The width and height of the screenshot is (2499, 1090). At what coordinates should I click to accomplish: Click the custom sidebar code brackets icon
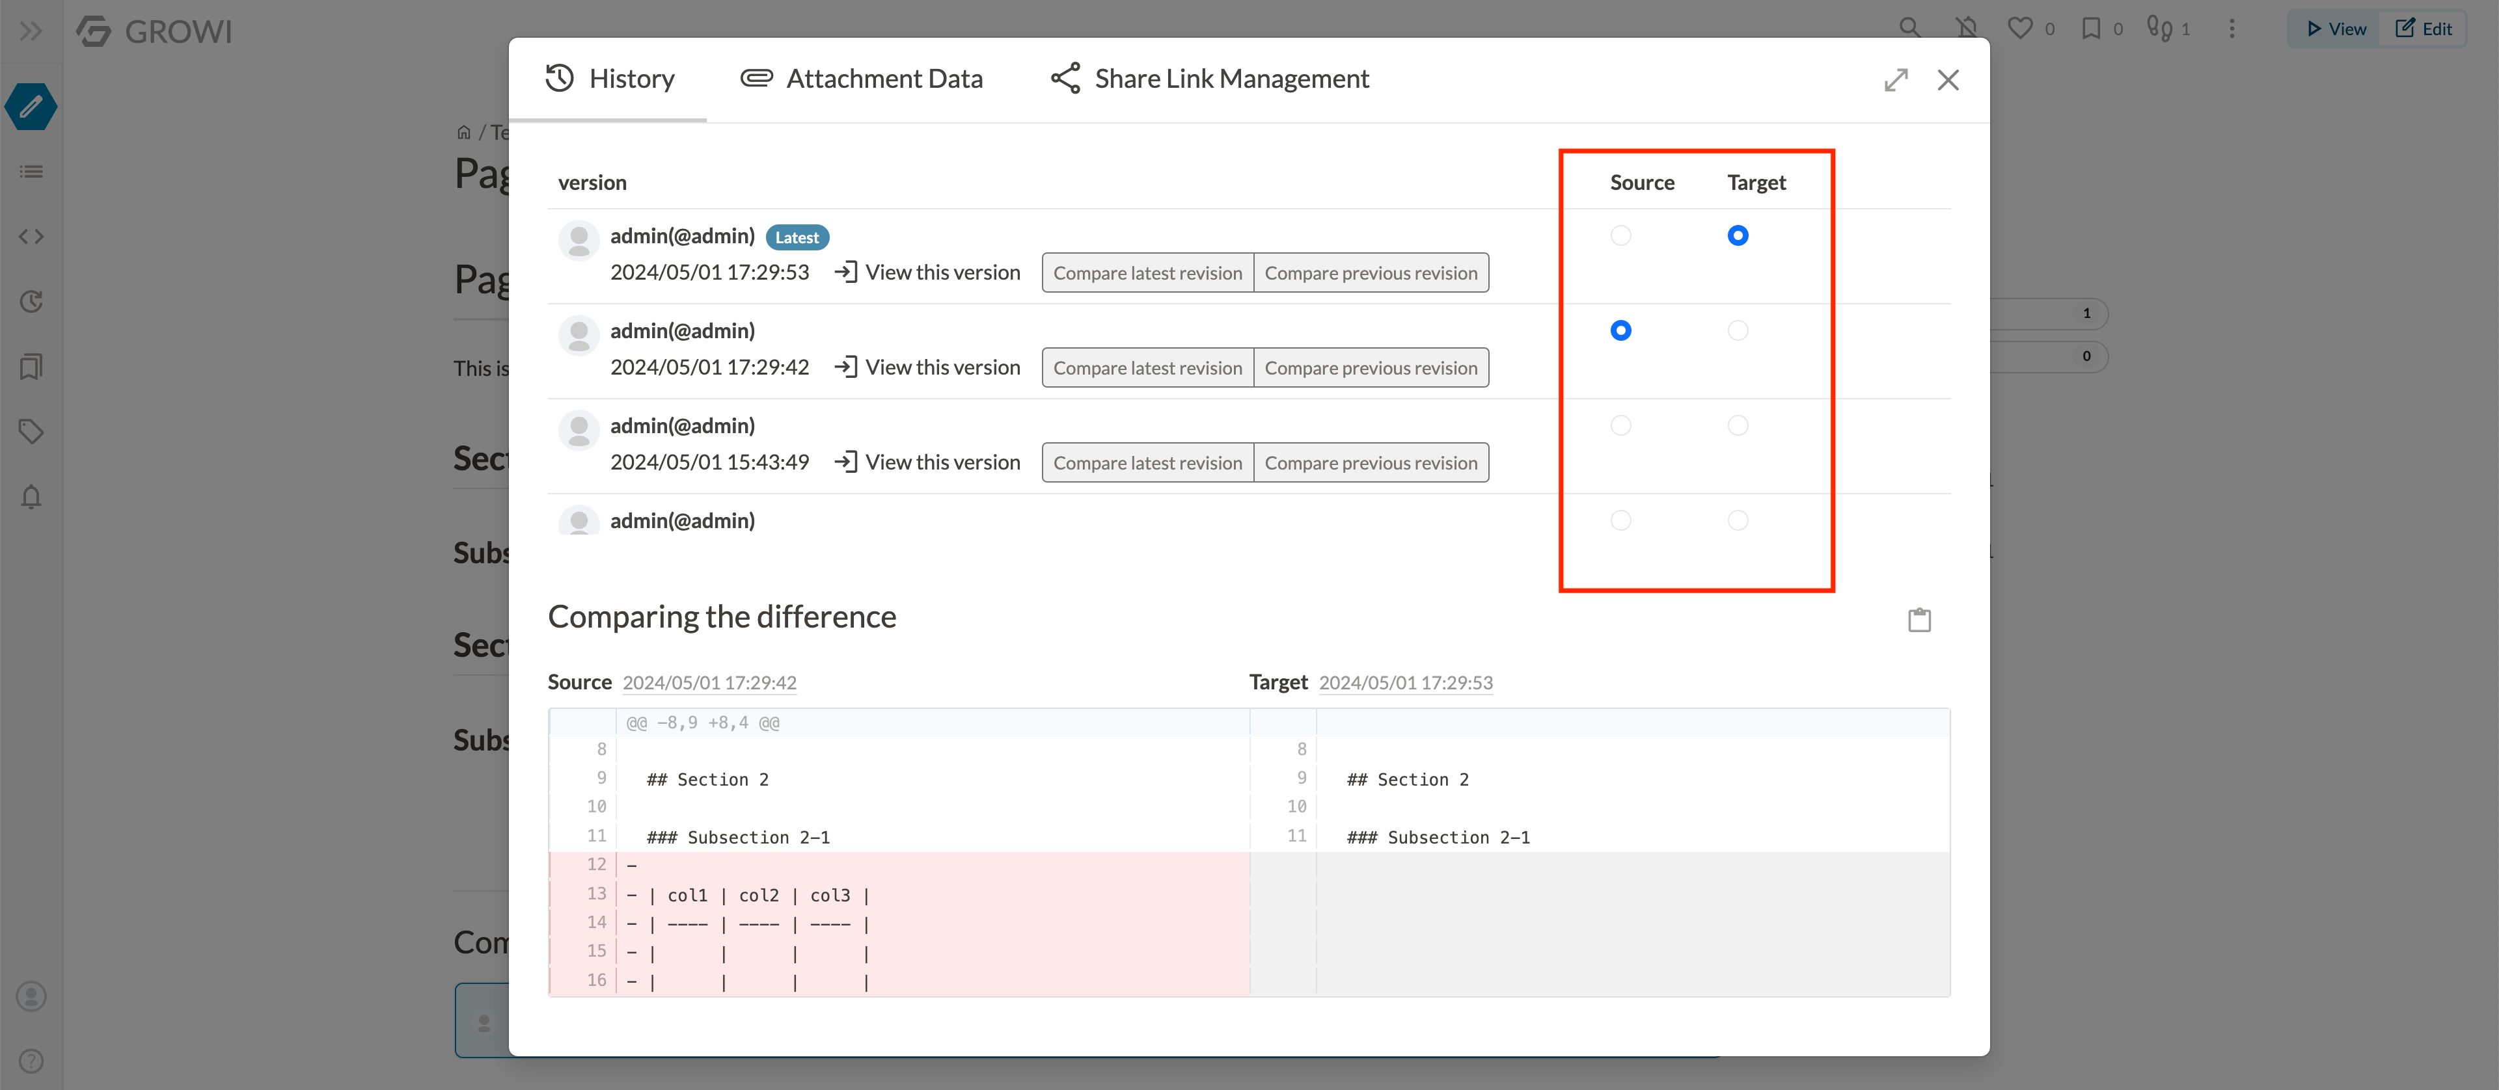[31, 237]
